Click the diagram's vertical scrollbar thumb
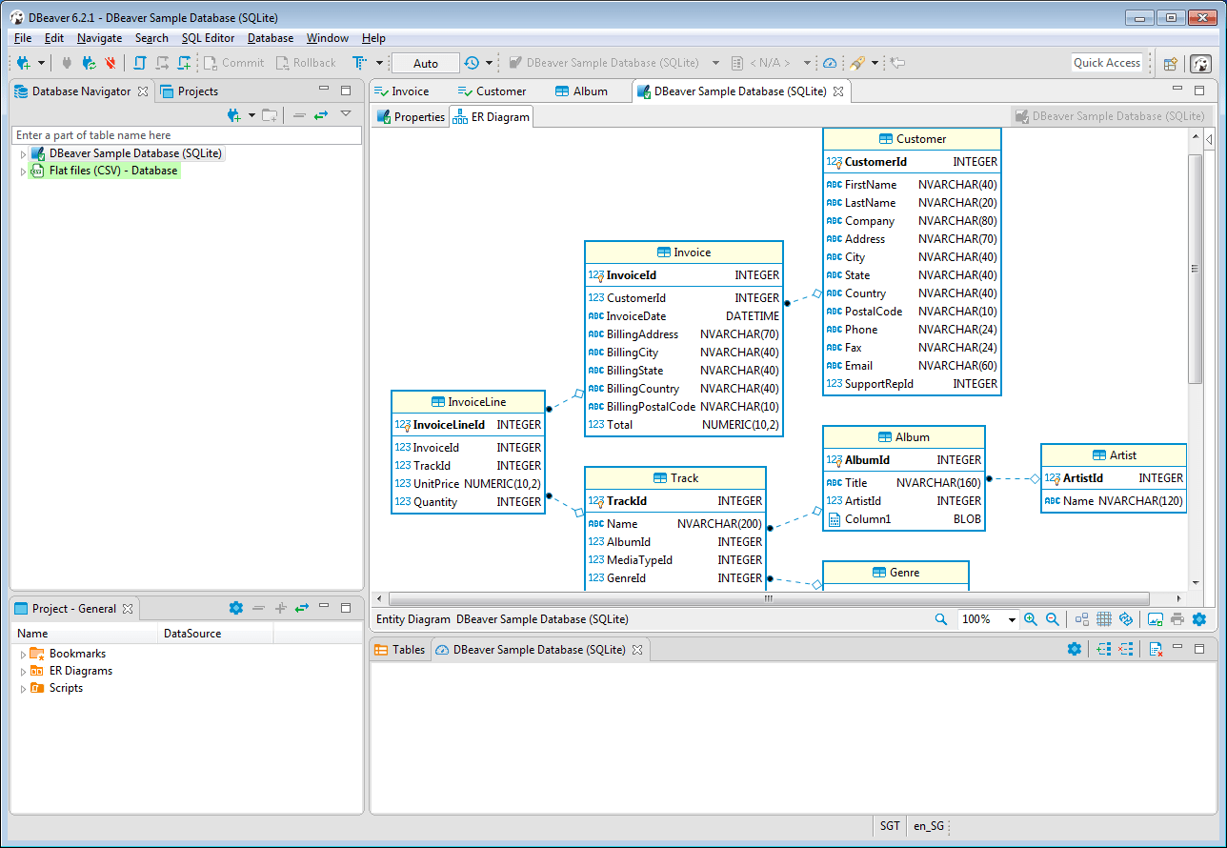The image size is (1227, 848). (1195, 268)
